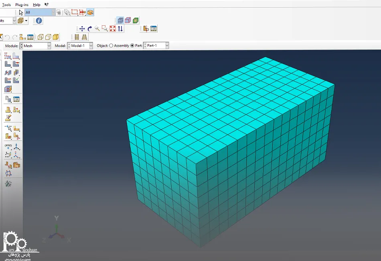Open the Verify Mesh tool
This screenshot has height=261, width=381.
pyautogui.click(x=16, y=80)
